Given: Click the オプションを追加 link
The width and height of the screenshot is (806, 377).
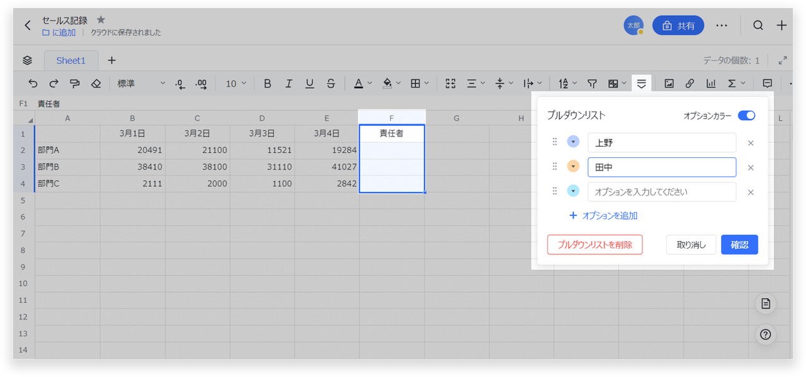Looking at the screenshot, I should [603, 215].
